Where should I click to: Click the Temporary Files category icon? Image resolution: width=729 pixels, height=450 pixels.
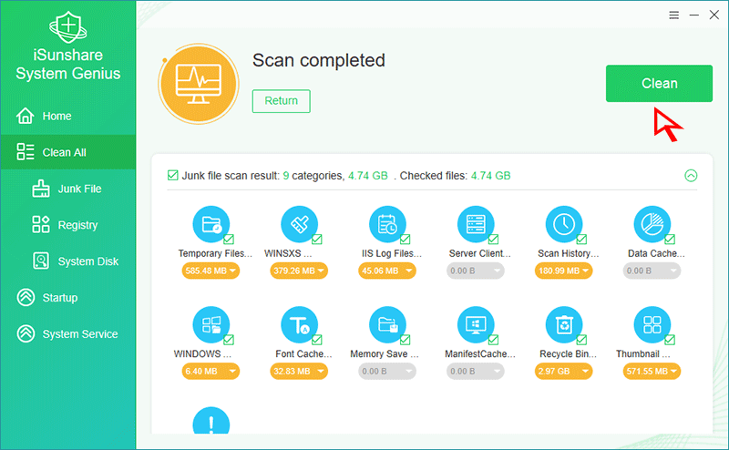(210, 224)
